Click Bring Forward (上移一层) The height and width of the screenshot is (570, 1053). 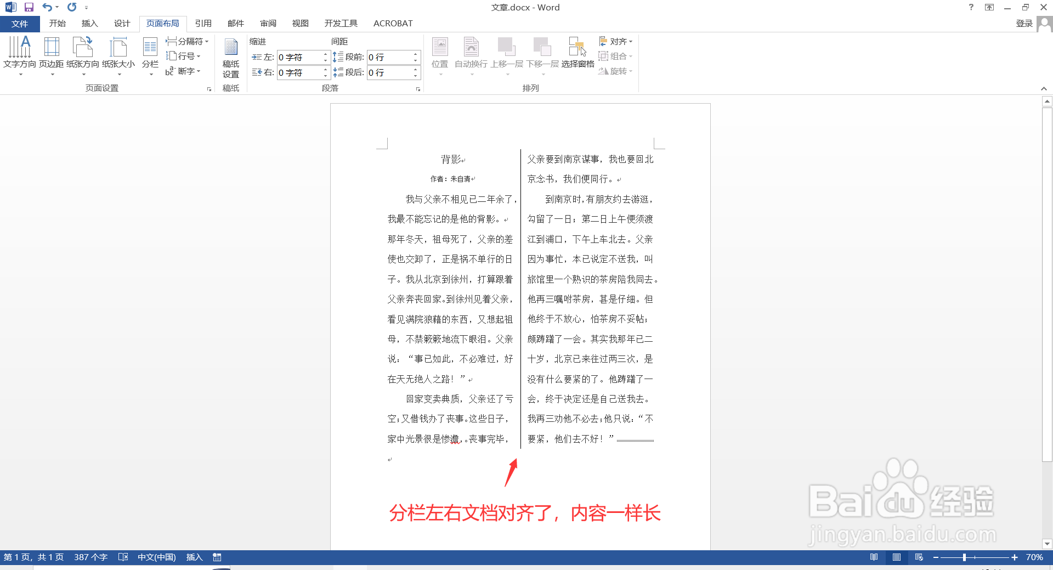(507, 56)
